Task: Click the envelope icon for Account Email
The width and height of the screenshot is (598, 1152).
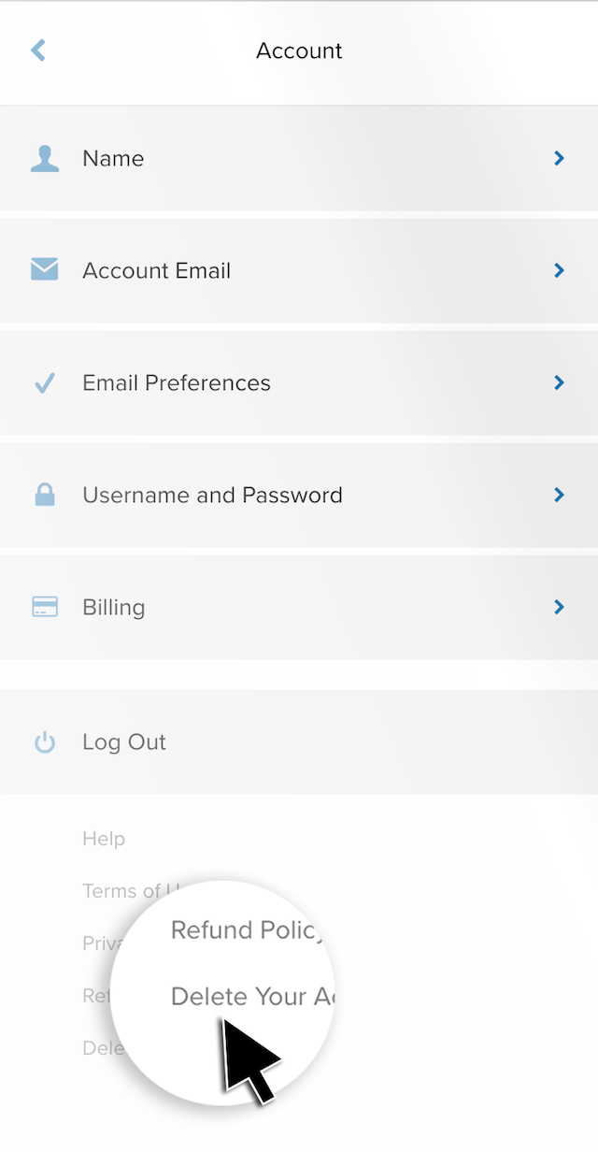Action: point(44,270)
